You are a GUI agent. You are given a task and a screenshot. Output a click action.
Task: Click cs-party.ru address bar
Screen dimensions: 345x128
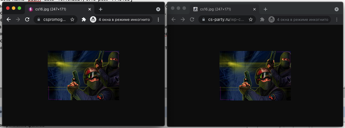[227, 20]
